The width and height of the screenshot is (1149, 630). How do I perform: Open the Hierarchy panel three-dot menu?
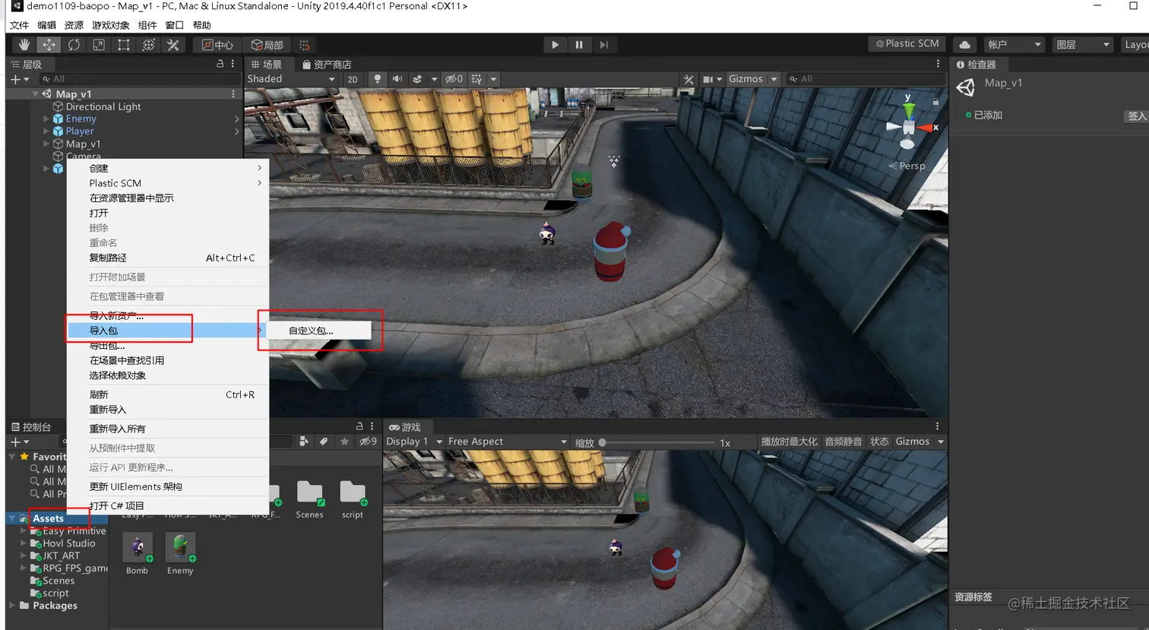pos(233,64)
